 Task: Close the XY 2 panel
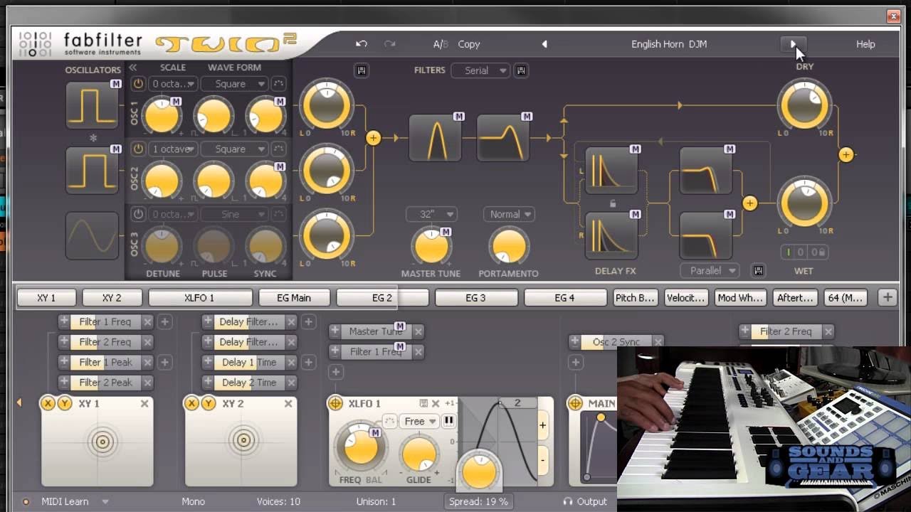(x=288, y=404)
